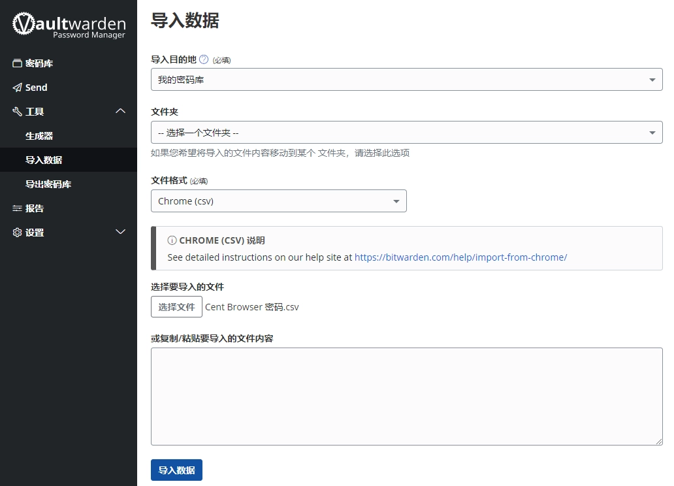The image size is (674, 486).
Task: Open the 我的密码库 destination dropdown
Action: (x=406, y=80)
